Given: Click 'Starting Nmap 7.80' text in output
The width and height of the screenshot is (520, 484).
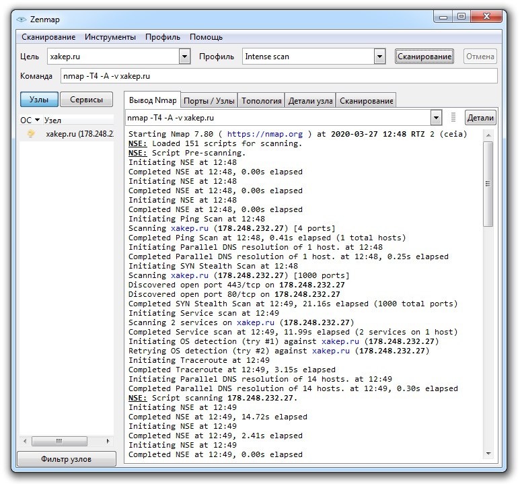Looking at the screenshot, I should tap(170, 134).
